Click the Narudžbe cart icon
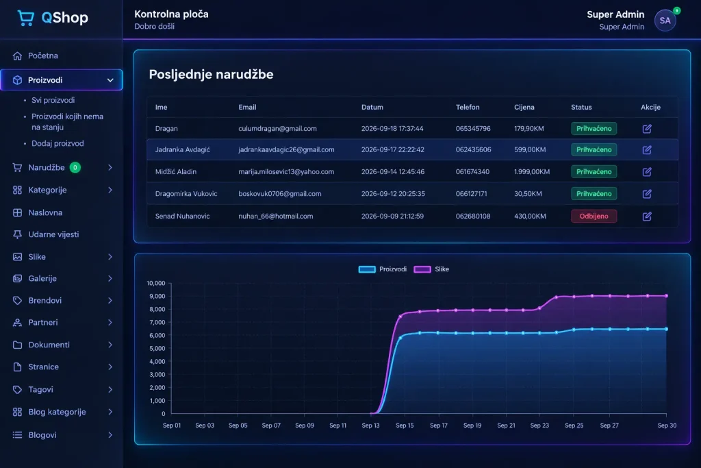The image size is (701, 468). [x=17, y=167]
